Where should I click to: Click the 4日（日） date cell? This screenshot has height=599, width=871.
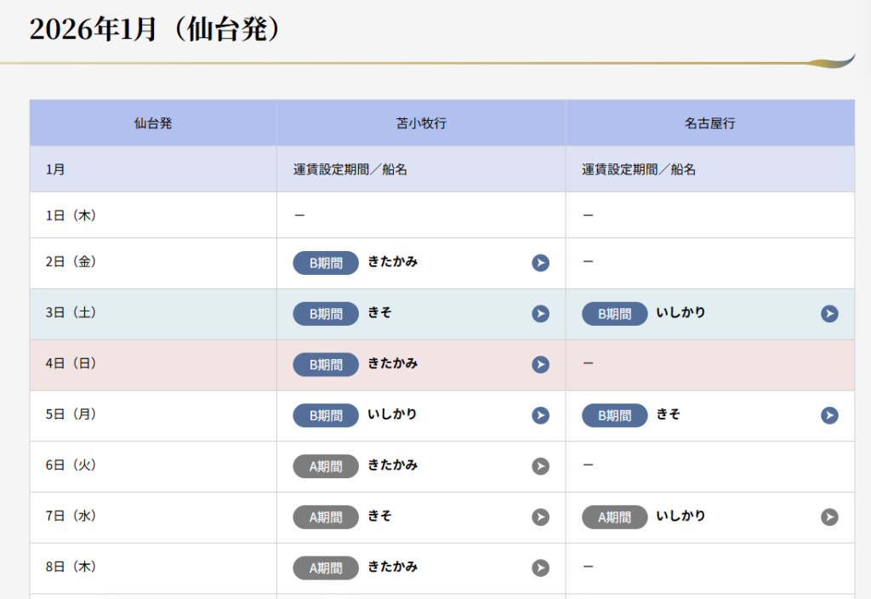coord(71,364)
